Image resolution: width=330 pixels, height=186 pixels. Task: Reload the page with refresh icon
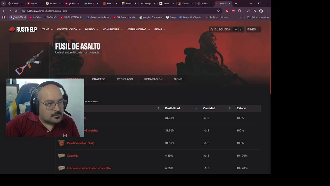click(x=16, y=11)
